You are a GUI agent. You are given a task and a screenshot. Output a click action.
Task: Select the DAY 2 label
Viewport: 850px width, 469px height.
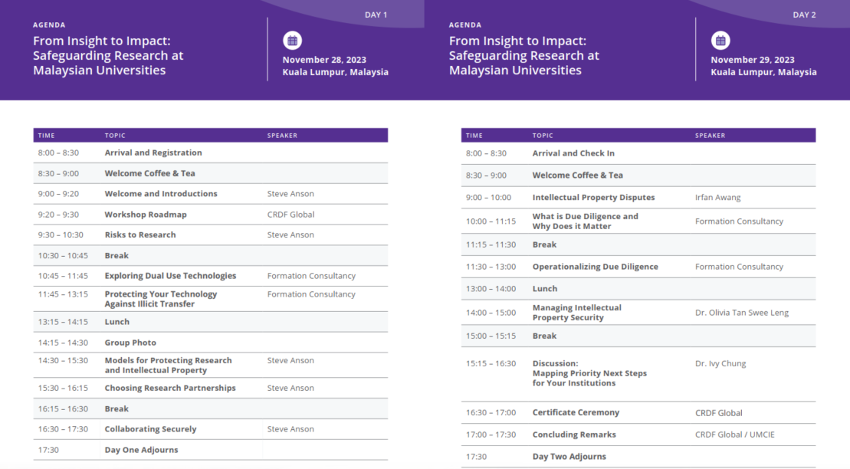[804, 15]
